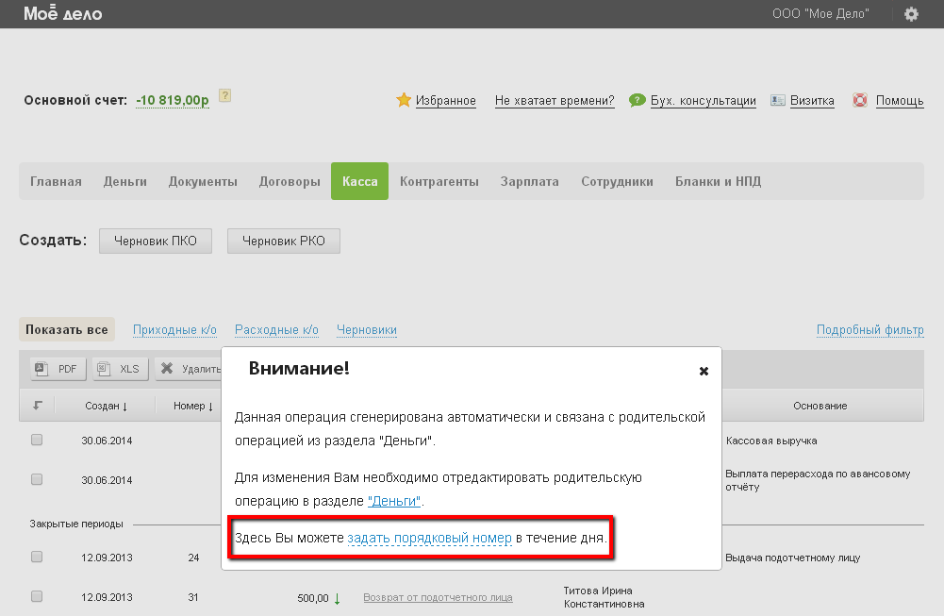Click the lifebuoy Помощь icon

(x=860, y=100)
